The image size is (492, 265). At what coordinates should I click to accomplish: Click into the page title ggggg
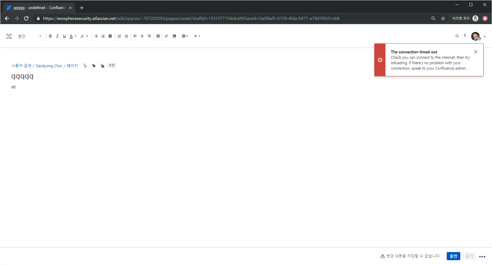(x=22, y=76)
